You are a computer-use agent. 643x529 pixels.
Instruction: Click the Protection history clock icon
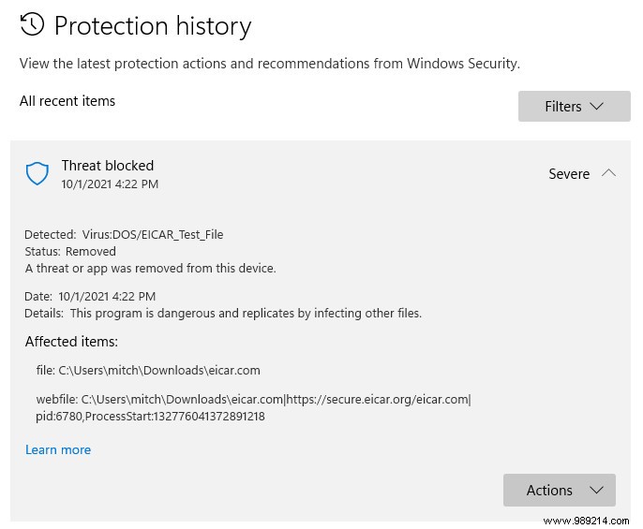point(32,24)
